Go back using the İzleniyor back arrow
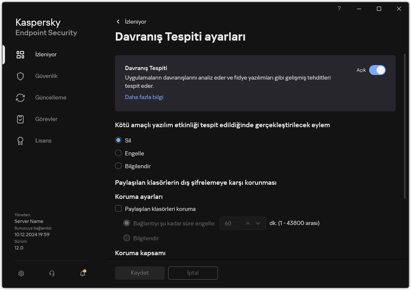411x290 pixels. 118,22
